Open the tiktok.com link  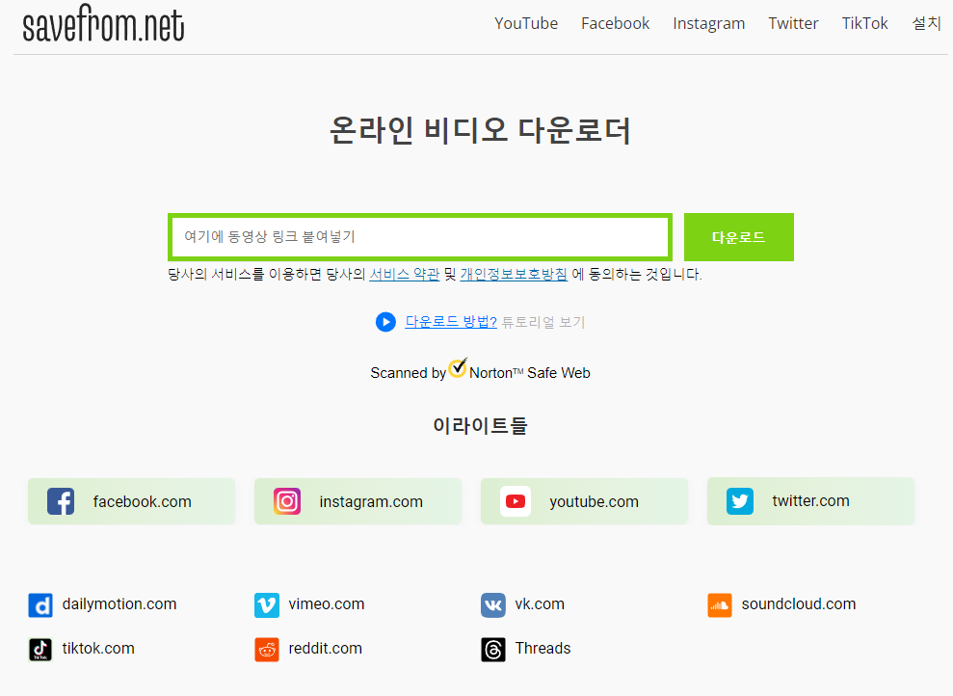click(98, 649)
